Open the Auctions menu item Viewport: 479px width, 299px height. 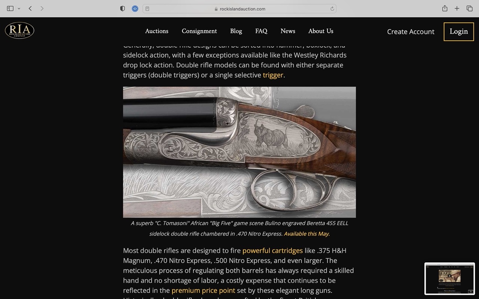point(157,31)
